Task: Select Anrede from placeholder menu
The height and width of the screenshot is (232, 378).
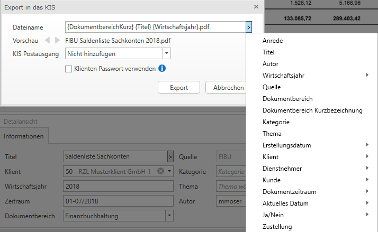Action: click(272, 41)
